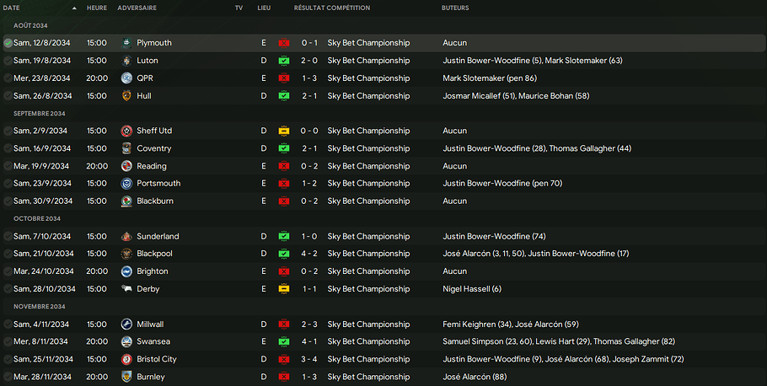Click the Swansea club badge

coord(126,342)
